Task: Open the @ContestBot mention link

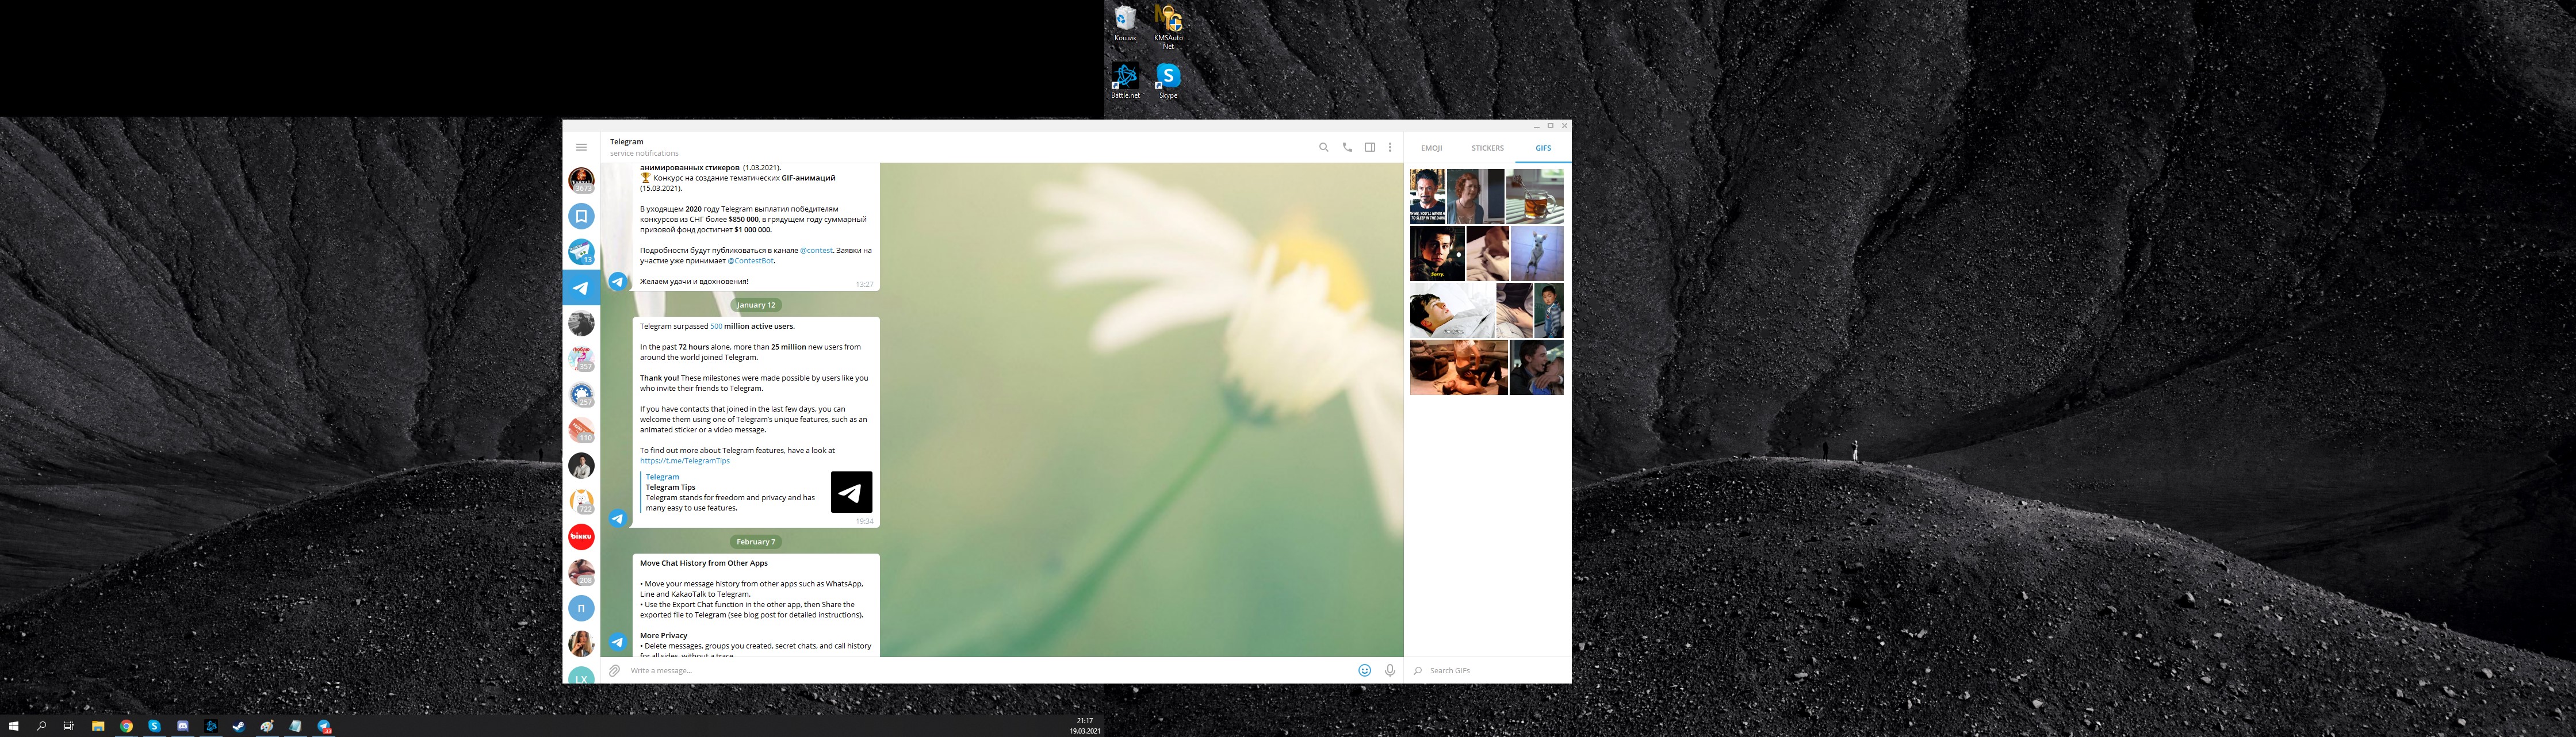Action: [750, 261]
